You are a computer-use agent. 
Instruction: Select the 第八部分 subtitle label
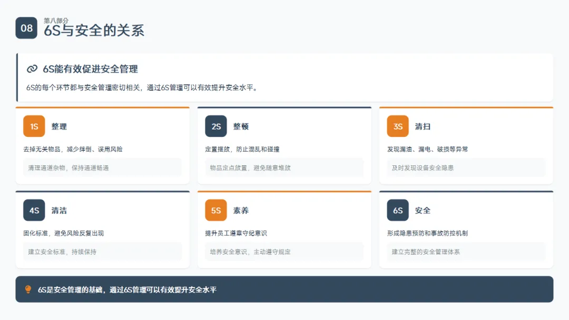coord(56,21)
